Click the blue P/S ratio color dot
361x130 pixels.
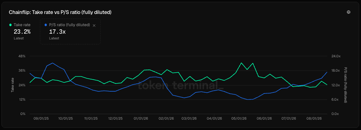click(x=46, y=25)
